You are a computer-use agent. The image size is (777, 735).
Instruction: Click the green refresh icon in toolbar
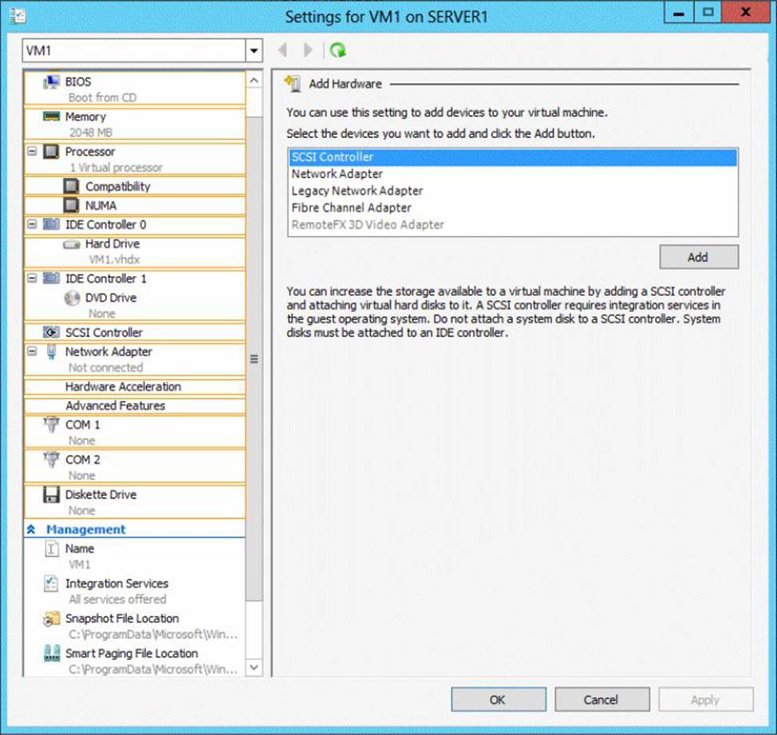(338, 50)
